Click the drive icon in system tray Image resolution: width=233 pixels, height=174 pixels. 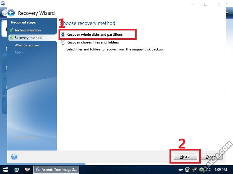click(180, 170)
